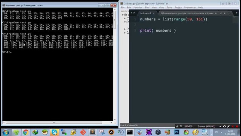Screen dimensions: 241x136
Task: Open the red diamond Git icon on taskbar
Action: (x=83, y=132)
